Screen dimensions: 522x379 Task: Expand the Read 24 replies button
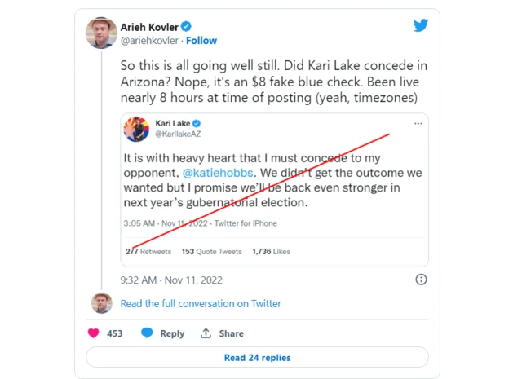(257, 357)
